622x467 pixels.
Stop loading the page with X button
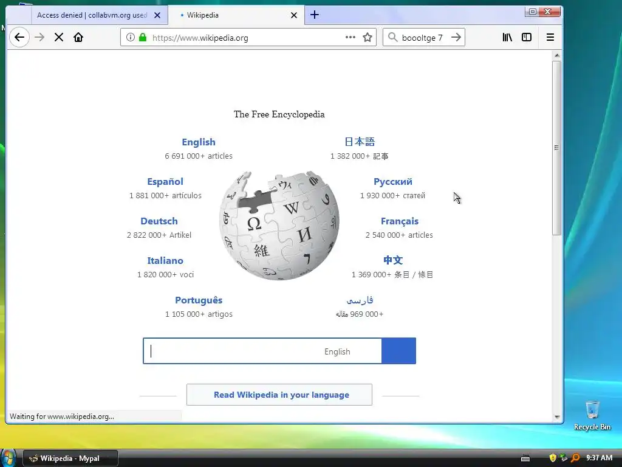tap(59, 37)
